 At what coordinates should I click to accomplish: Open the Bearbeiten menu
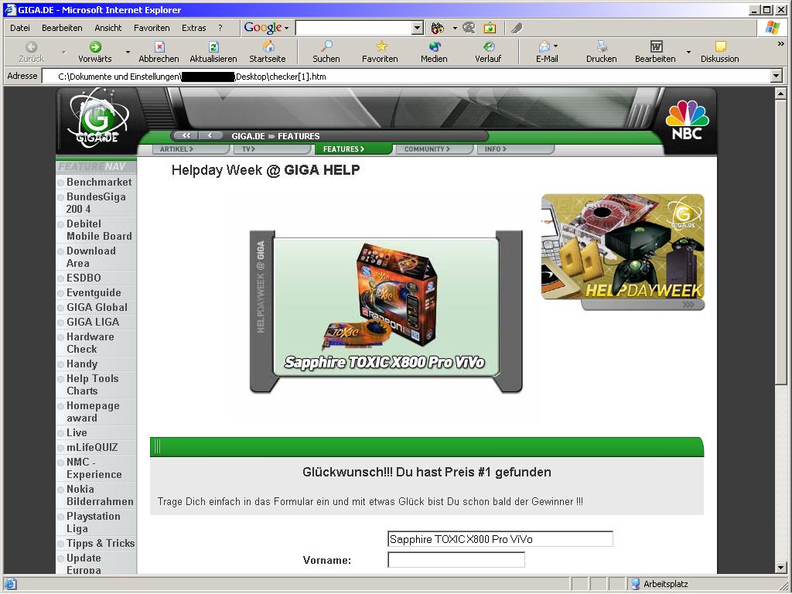[62, 28]
